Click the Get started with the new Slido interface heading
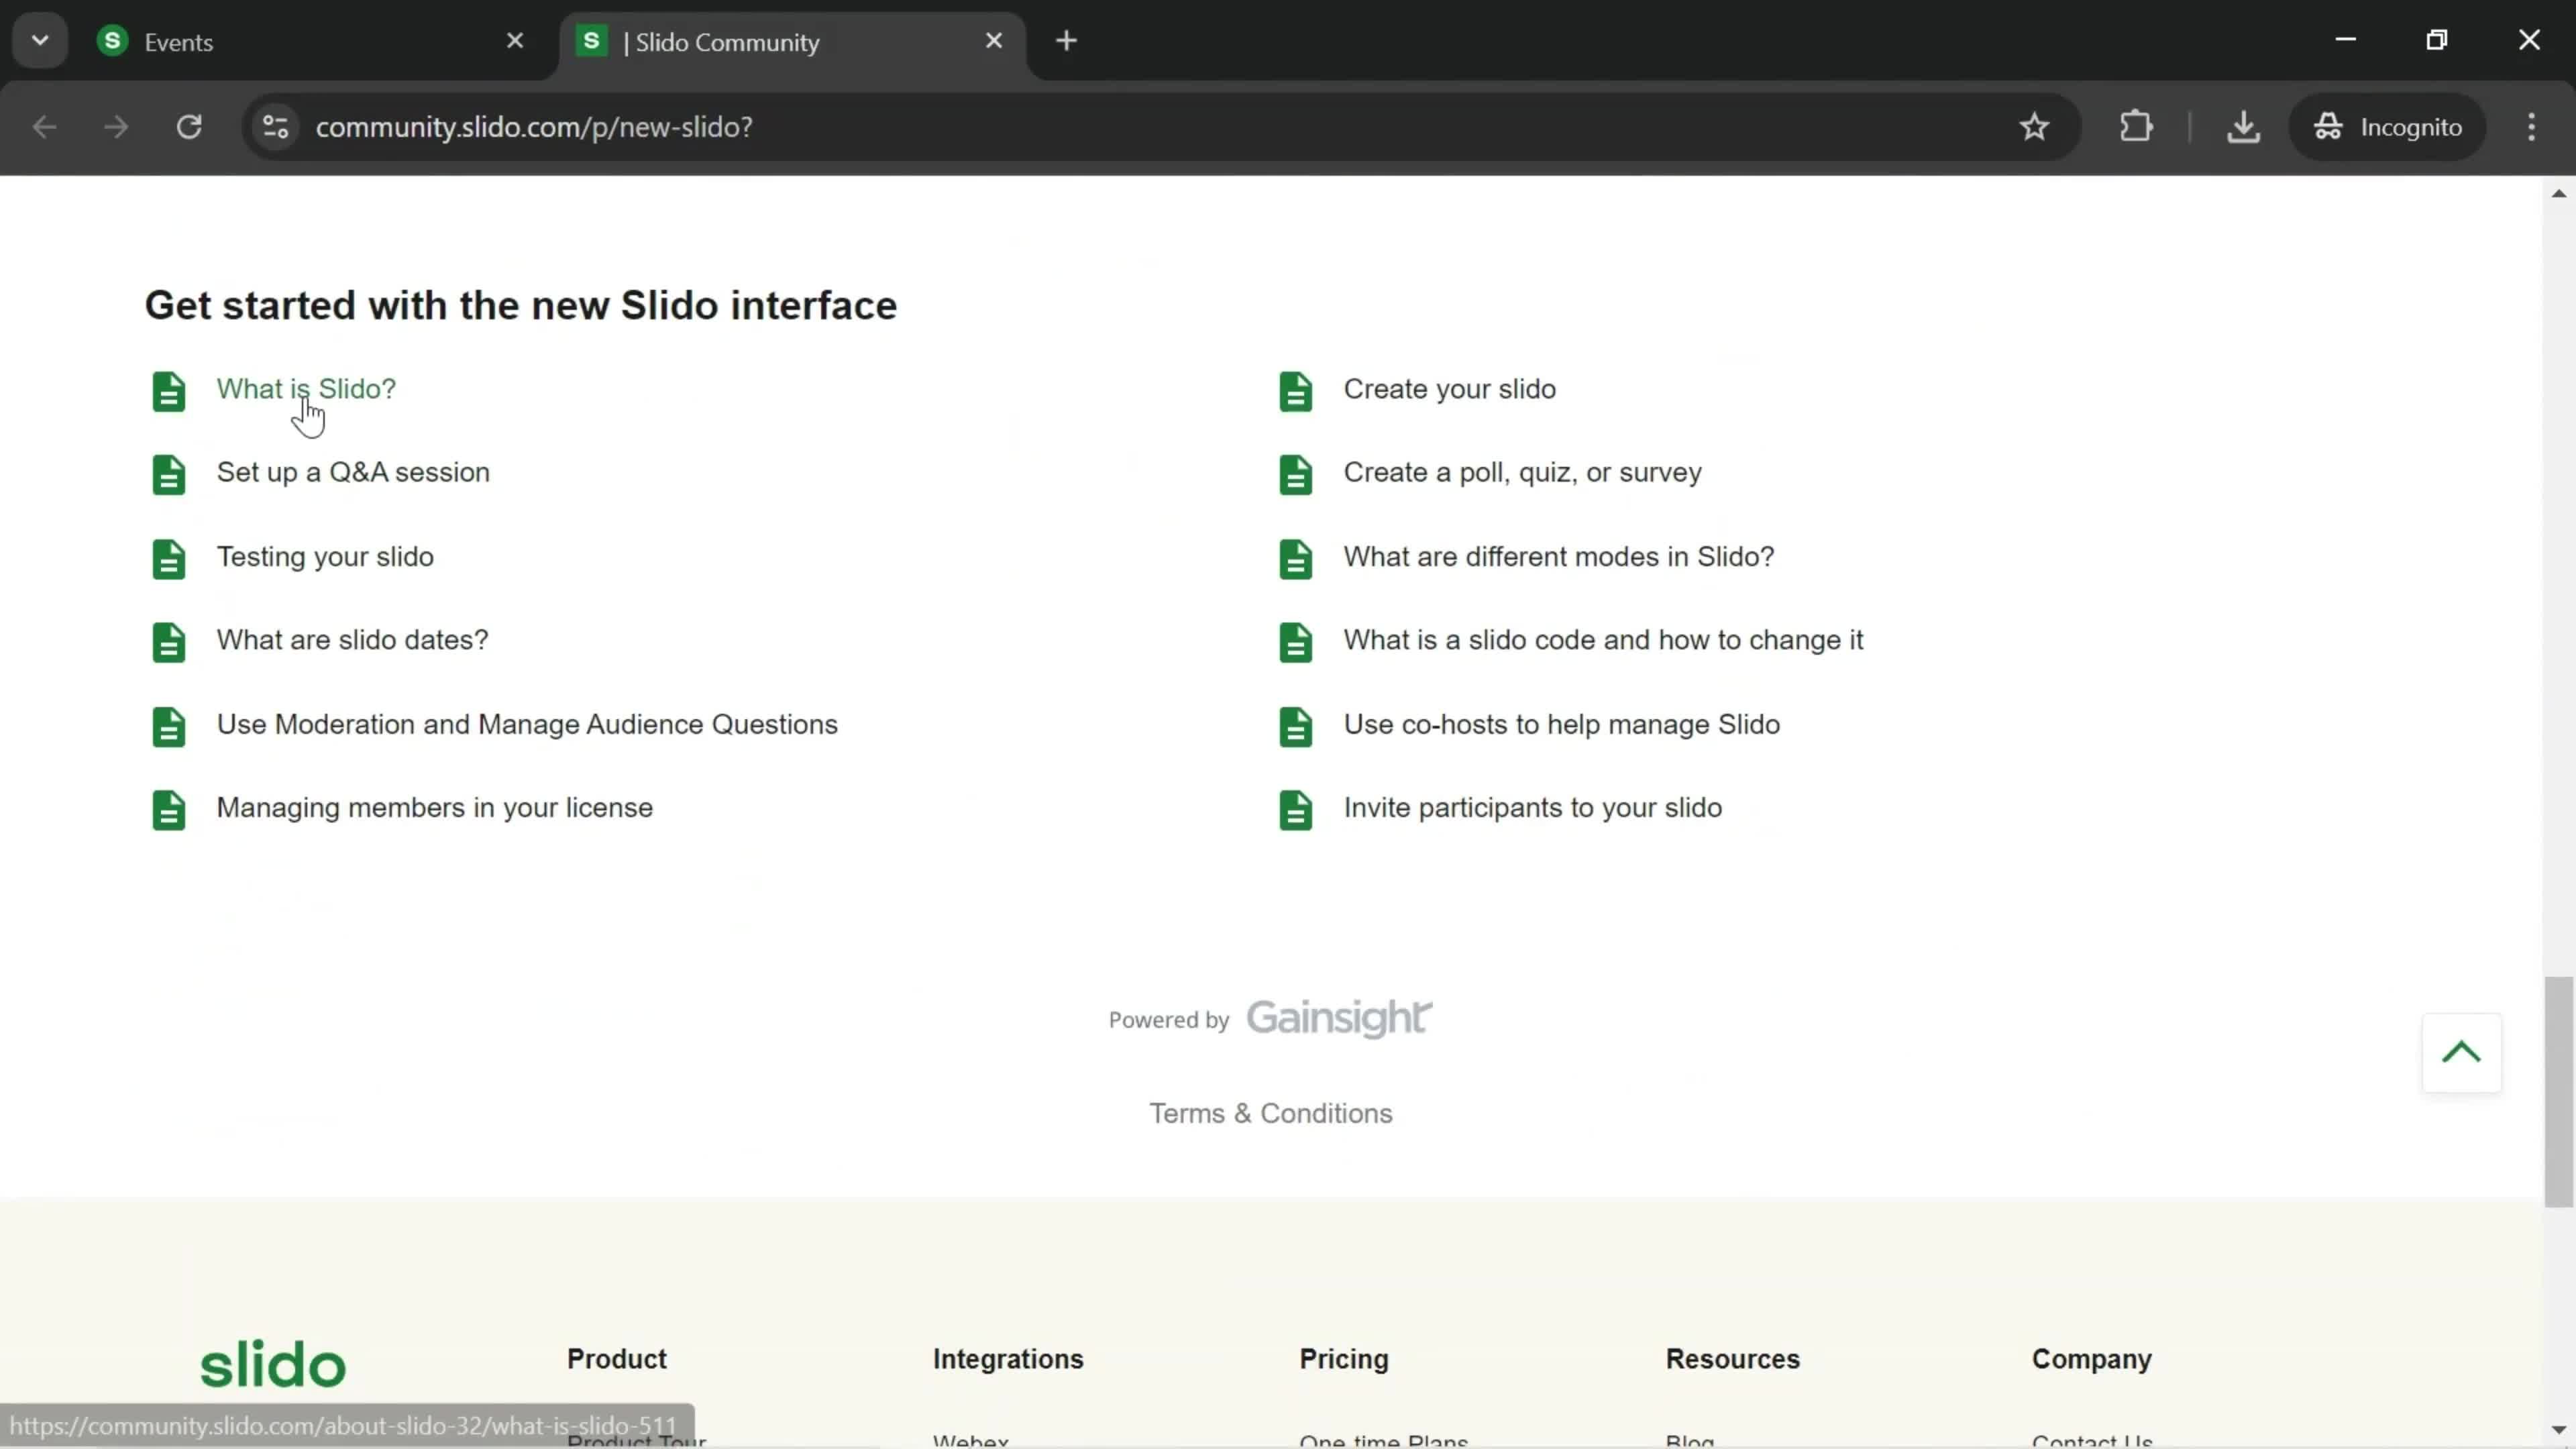Image resolution: width=2576 pixels, height=1449 pixels. [x=521, y=306]
